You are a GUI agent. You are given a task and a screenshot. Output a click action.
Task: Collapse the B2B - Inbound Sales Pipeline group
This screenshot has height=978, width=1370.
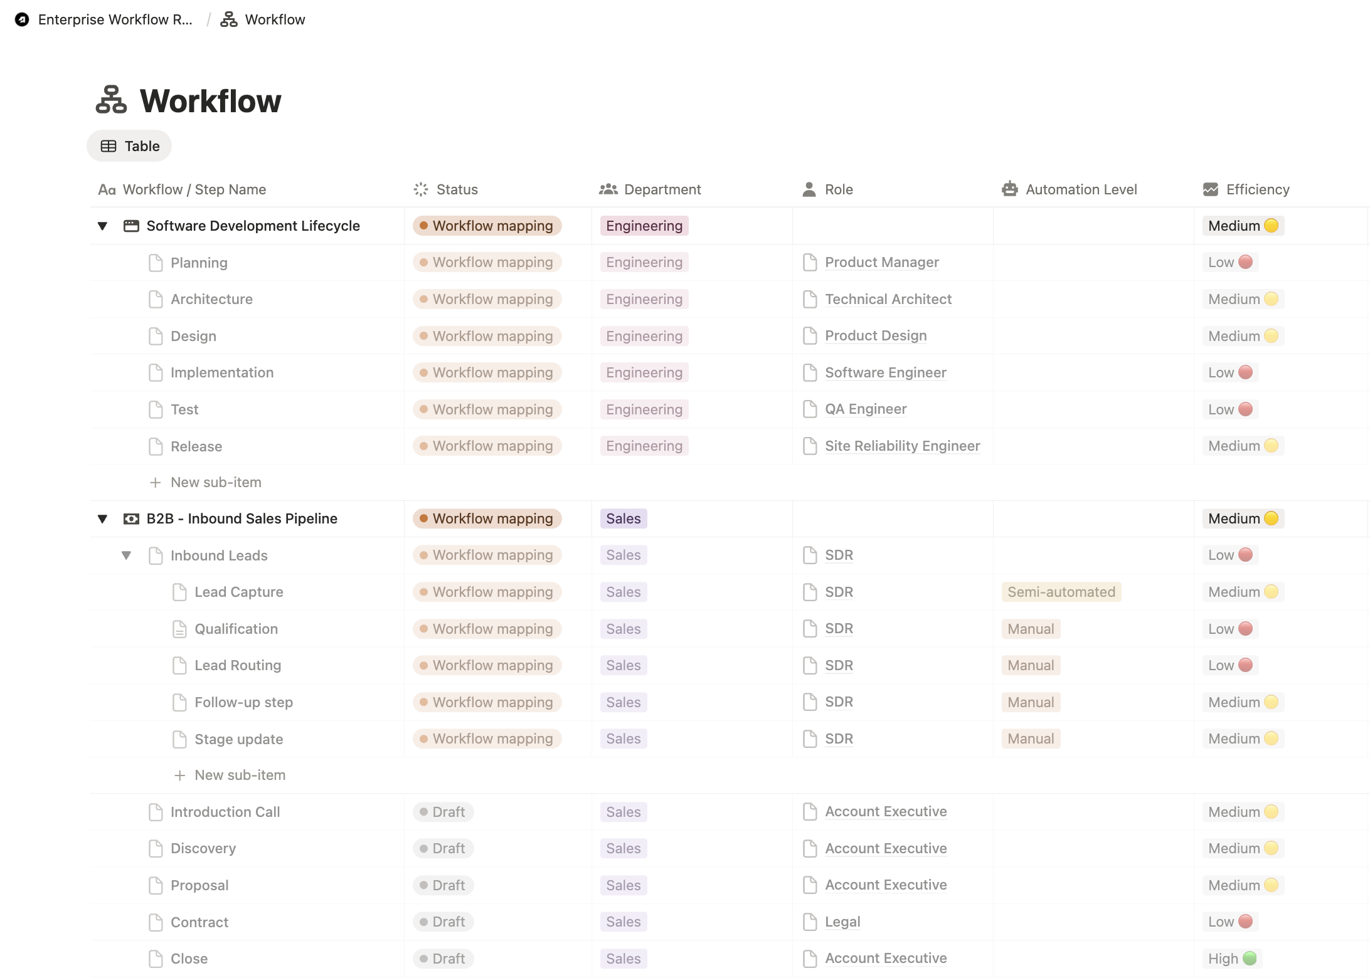pos(102,518)
